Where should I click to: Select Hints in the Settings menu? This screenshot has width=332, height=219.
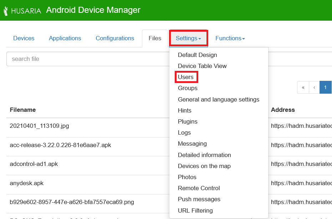[184, 110]
